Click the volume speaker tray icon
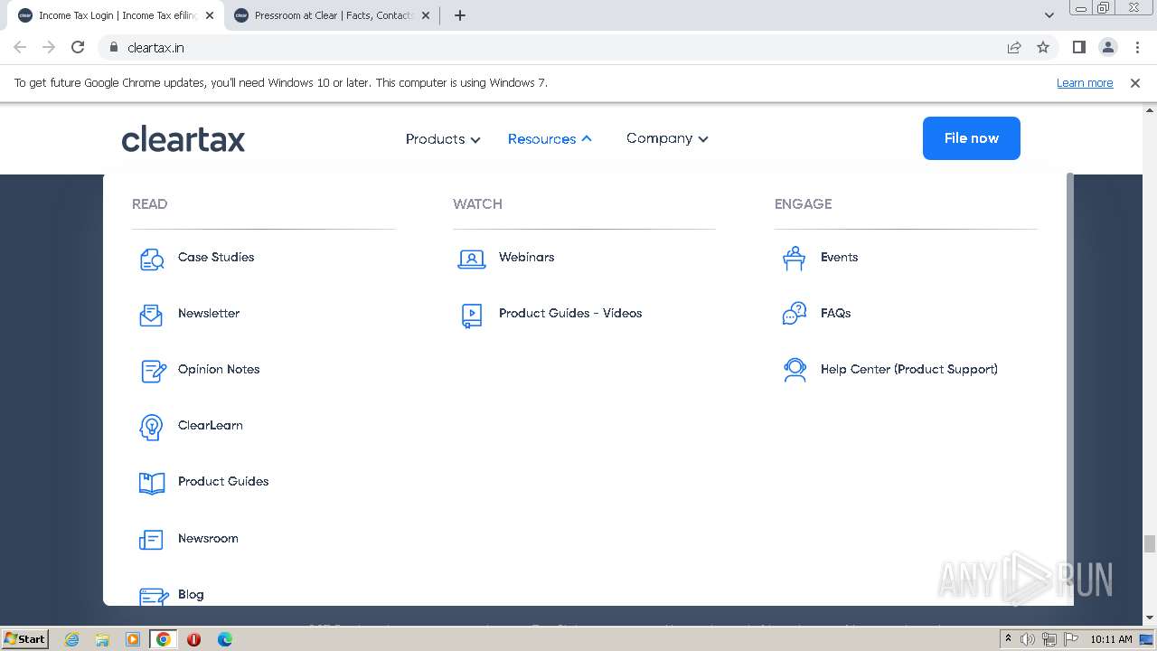This screenshot has height=651, width=1157. pyautogui.click(x=1028, y=639)
